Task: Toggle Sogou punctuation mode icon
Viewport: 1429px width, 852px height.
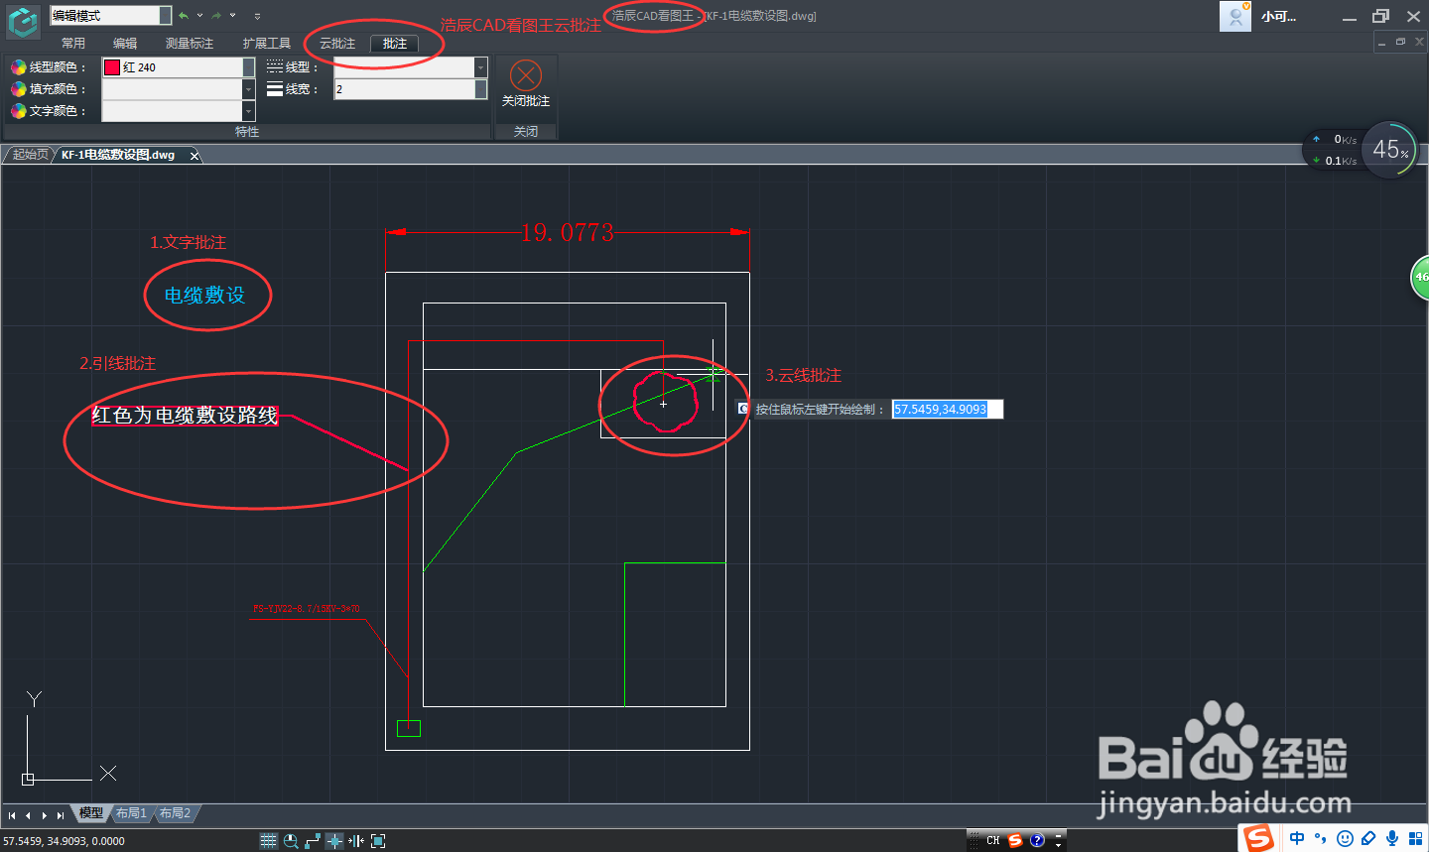Action: [x=1321, y=838]
